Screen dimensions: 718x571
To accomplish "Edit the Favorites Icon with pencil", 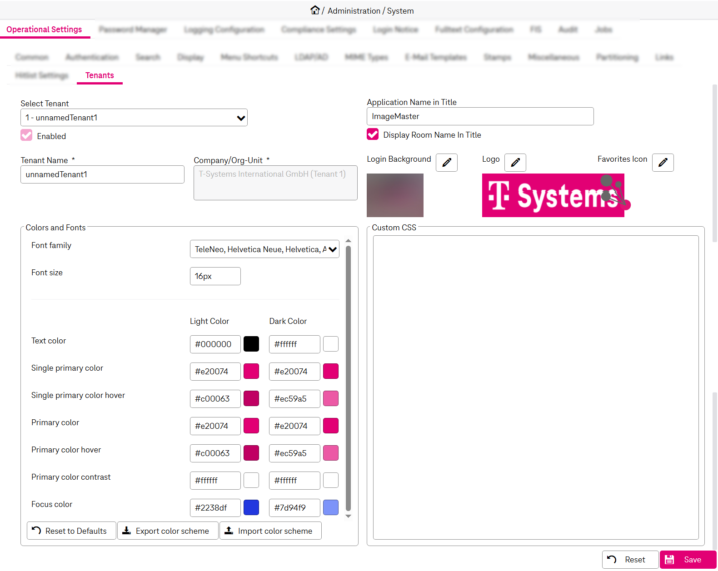I will (x=663, y=163).
